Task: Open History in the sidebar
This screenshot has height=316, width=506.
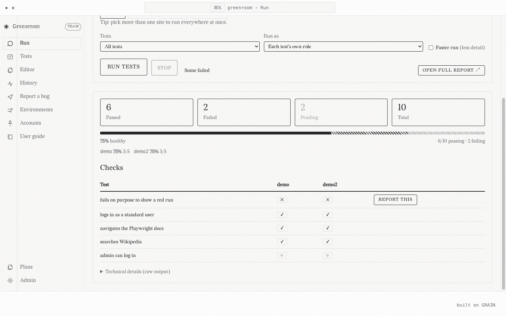Action: click(x=42, y=84)
